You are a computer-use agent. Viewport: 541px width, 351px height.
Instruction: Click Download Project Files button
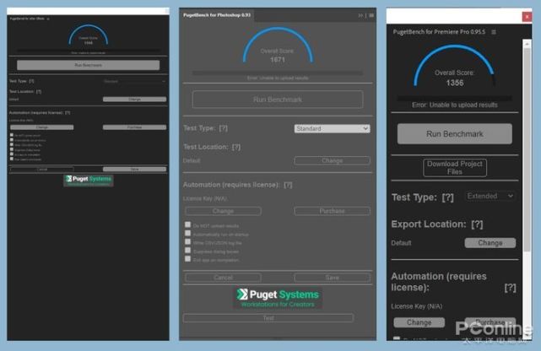455,168
